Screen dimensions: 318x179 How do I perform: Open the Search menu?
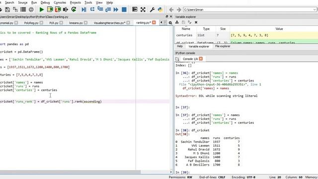coord(9,2)
